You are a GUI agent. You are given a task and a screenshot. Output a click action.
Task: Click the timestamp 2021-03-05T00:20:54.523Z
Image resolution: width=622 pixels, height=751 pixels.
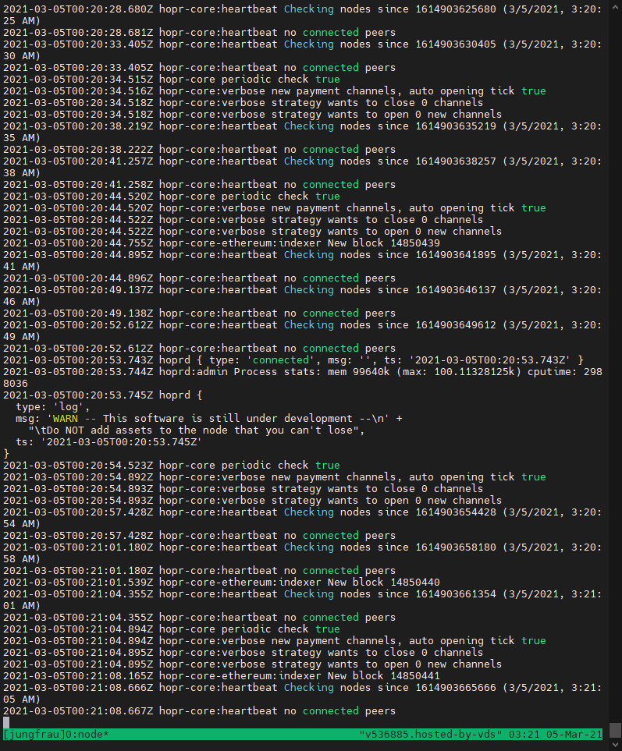click(78, 465)
